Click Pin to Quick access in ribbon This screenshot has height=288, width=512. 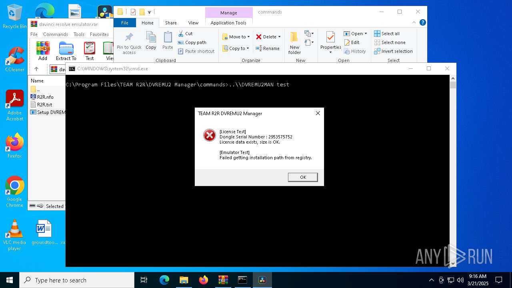pyautogui.click(x=129, y=43)
